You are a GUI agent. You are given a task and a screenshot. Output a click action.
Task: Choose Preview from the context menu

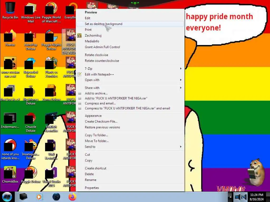[x=130, y=12]
